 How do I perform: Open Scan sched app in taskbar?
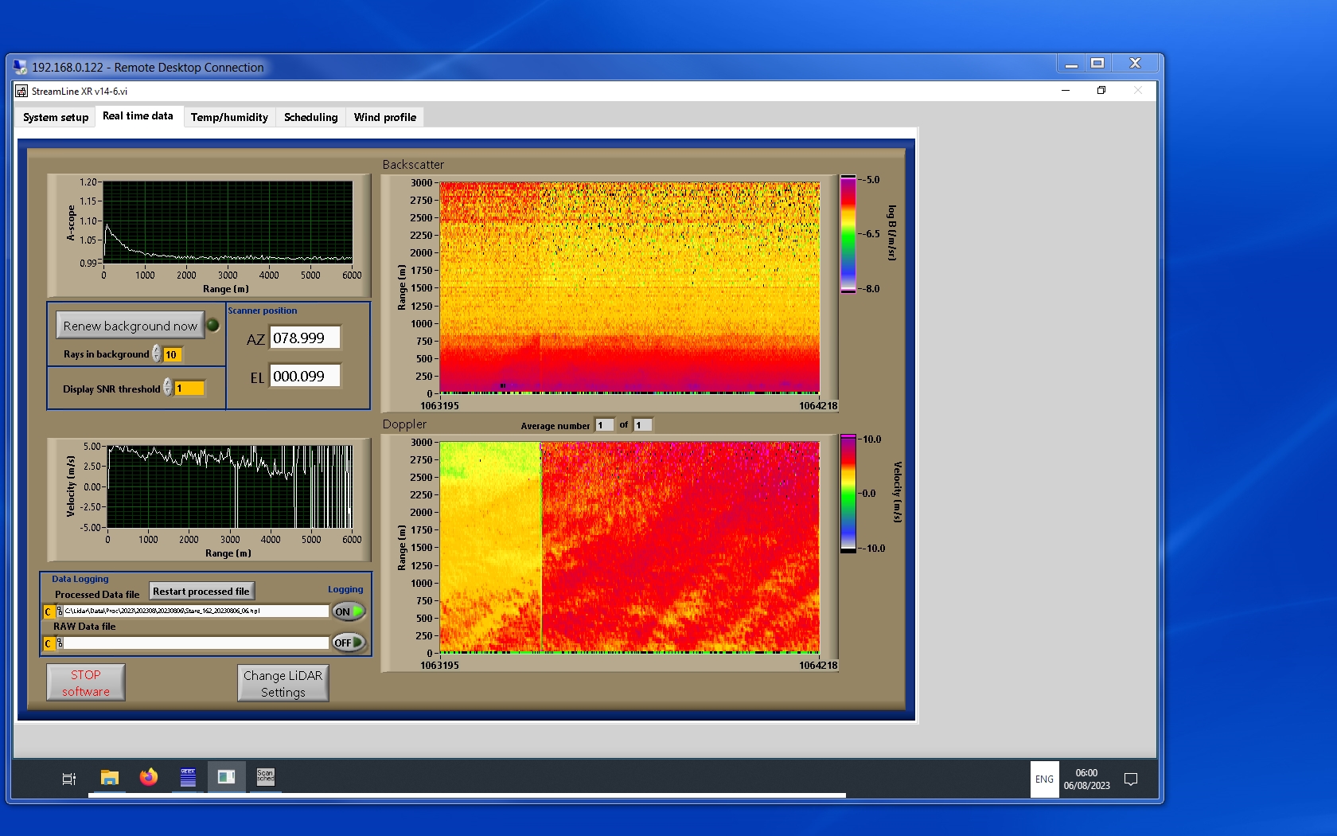[265, 777]
